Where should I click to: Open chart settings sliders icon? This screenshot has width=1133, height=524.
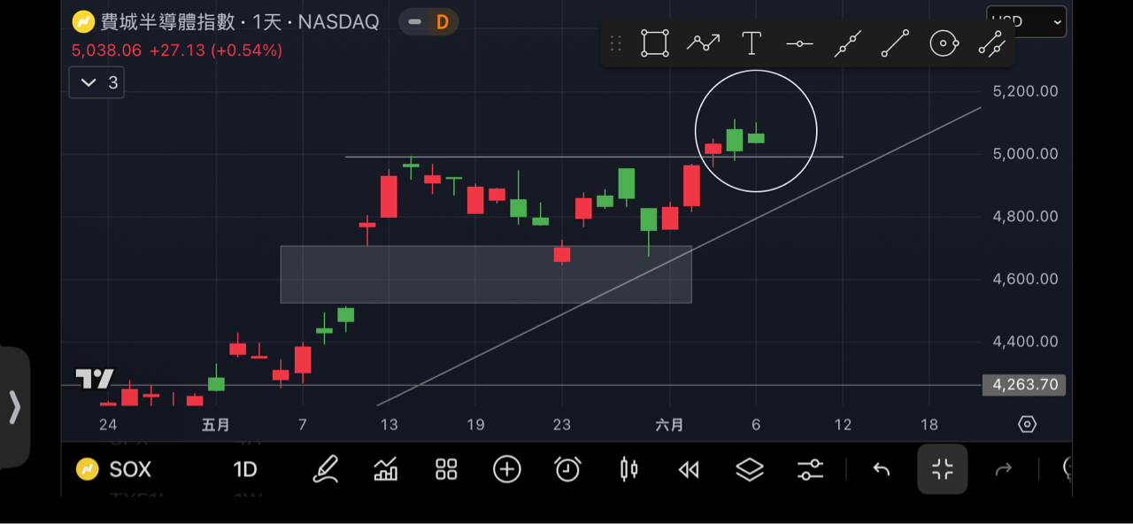(x=810, y=469)
